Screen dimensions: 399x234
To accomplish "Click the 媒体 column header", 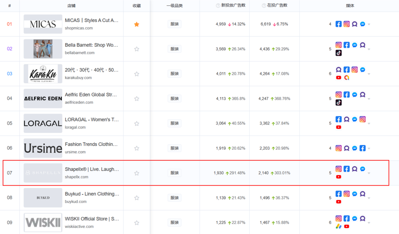I will click(349, 6).
